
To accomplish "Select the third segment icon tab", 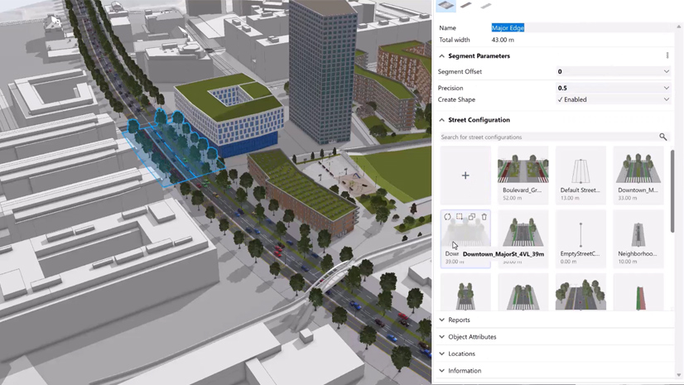I will pyautogui.click(x=486, y=5).
